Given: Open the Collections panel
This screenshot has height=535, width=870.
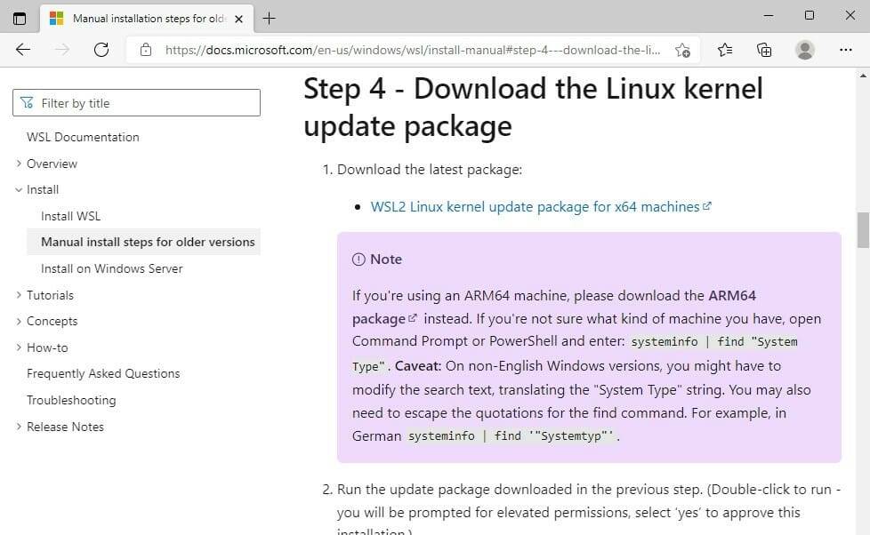Looking at the screenshot, I should coord(764,50).
